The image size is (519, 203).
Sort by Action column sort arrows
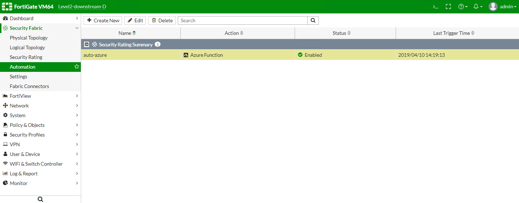coord(242,33)
